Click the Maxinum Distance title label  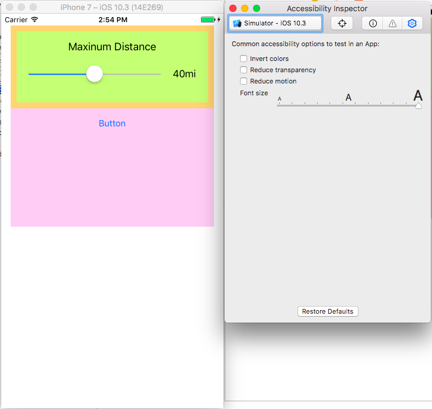click(x=112, y=47)
